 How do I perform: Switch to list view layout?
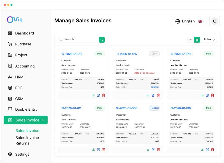(x=190, y=40)
